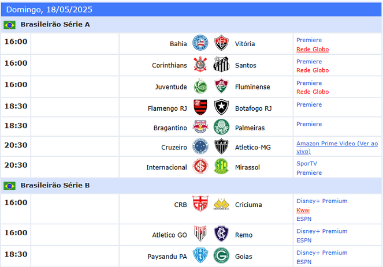Select the CRB team logo

pyautogui.click(x=200, y=204)
